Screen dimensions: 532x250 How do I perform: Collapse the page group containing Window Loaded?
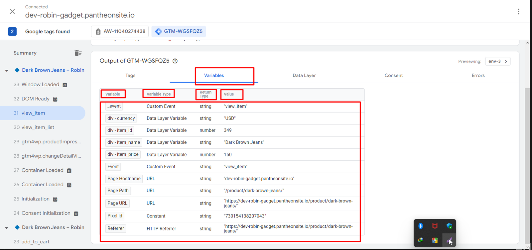click(x=7, y=70)
